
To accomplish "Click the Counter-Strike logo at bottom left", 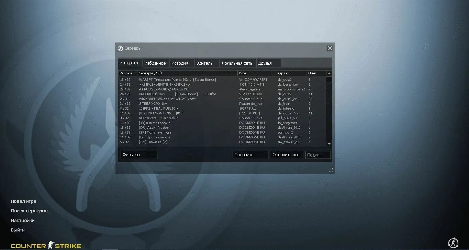I will pyautogui.click(x=46, y=245).
